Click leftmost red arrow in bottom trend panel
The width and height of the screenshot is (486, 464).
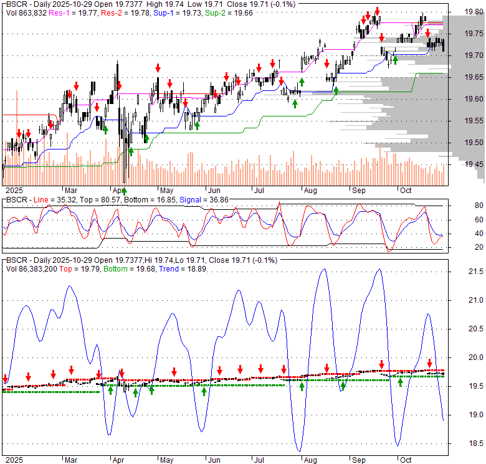(6, 379)
